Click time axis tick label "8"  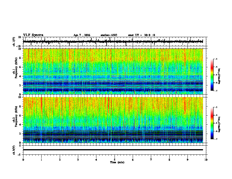169,160
